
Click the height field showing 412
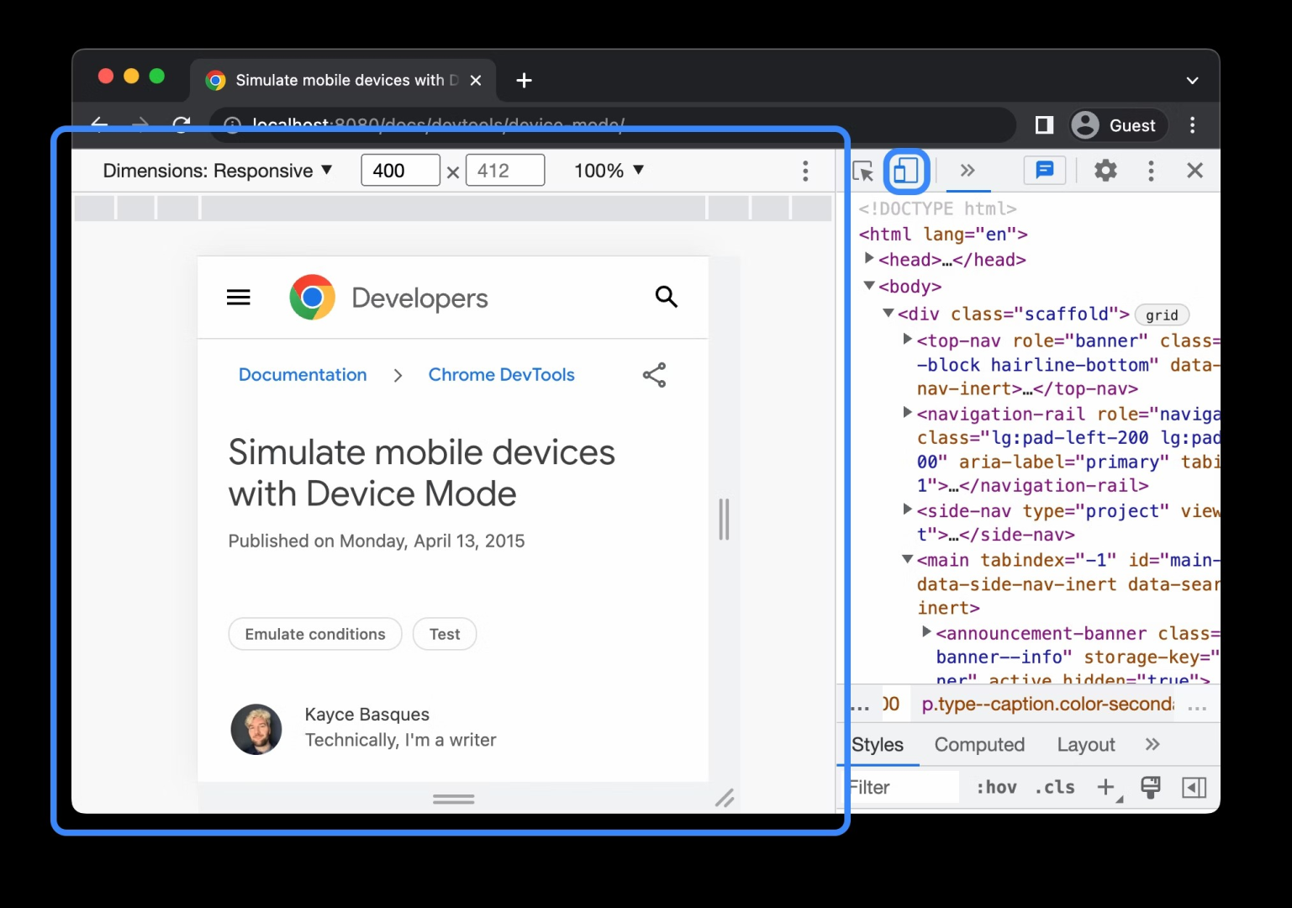[x=505, y=171]
